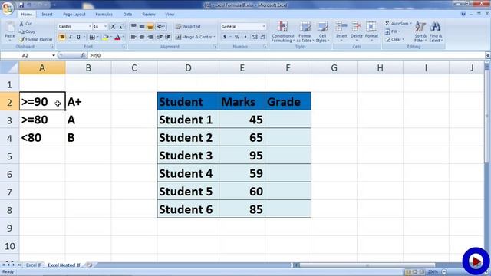
Task: Toggle bold formatting
Action: (x=62, y=37)
